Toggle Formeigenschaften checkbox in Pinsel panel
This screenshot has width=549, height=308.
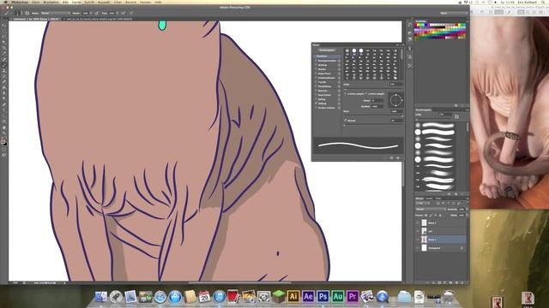click(317, 61)
